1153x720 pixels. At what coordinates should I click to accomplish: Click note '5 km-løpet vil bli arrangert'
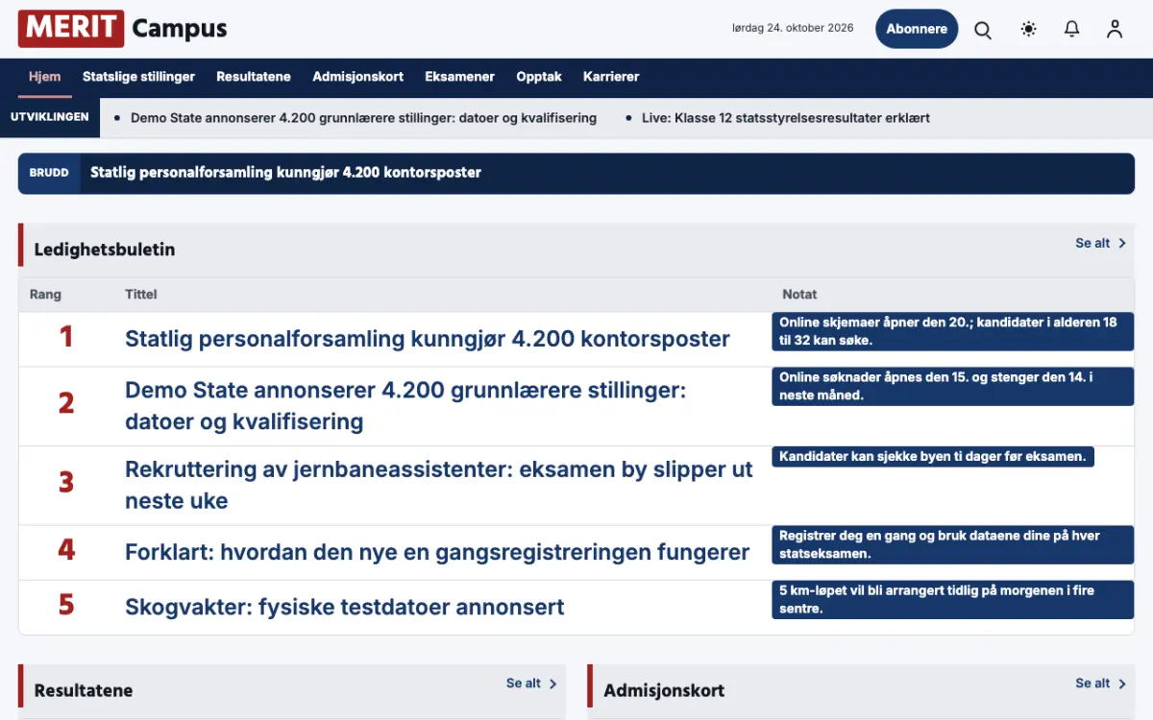pyautogui.click(x=952, y=599)
